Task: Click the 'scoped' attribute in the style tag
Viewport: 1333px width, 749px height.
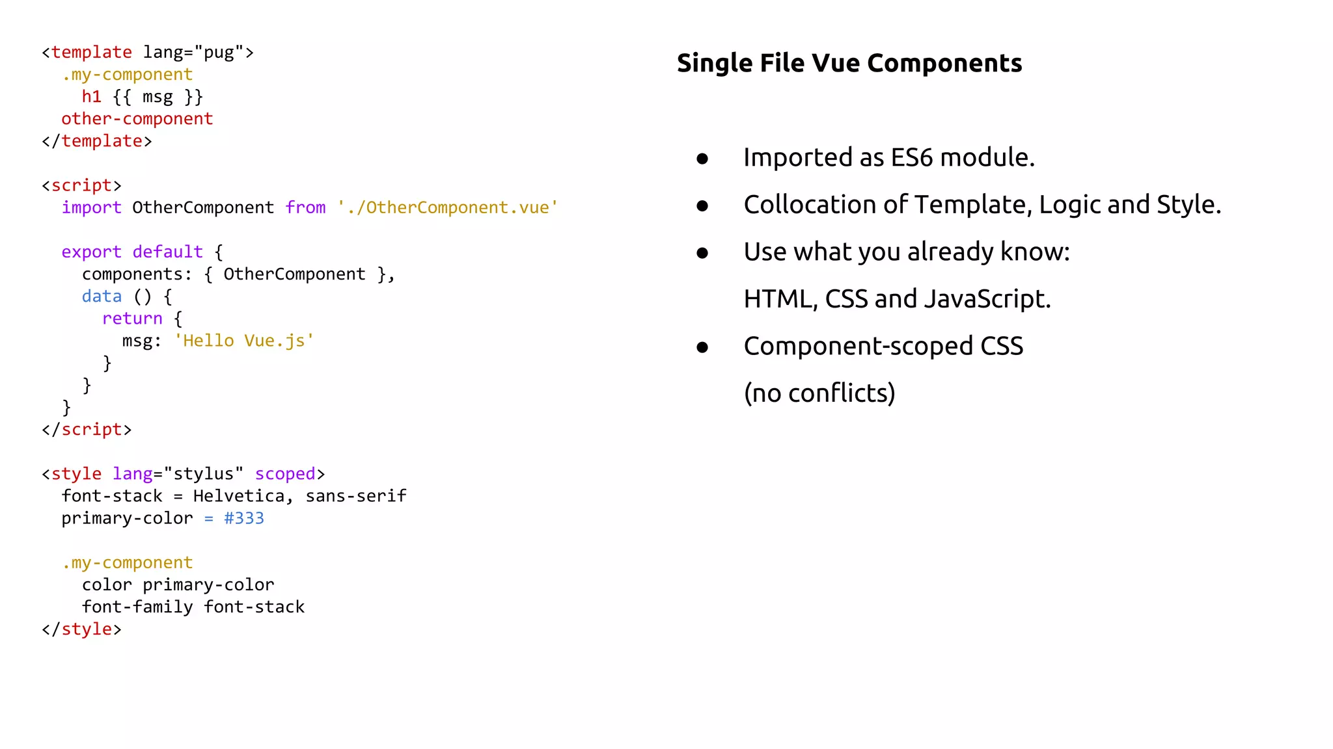Action: pos(285,475)
